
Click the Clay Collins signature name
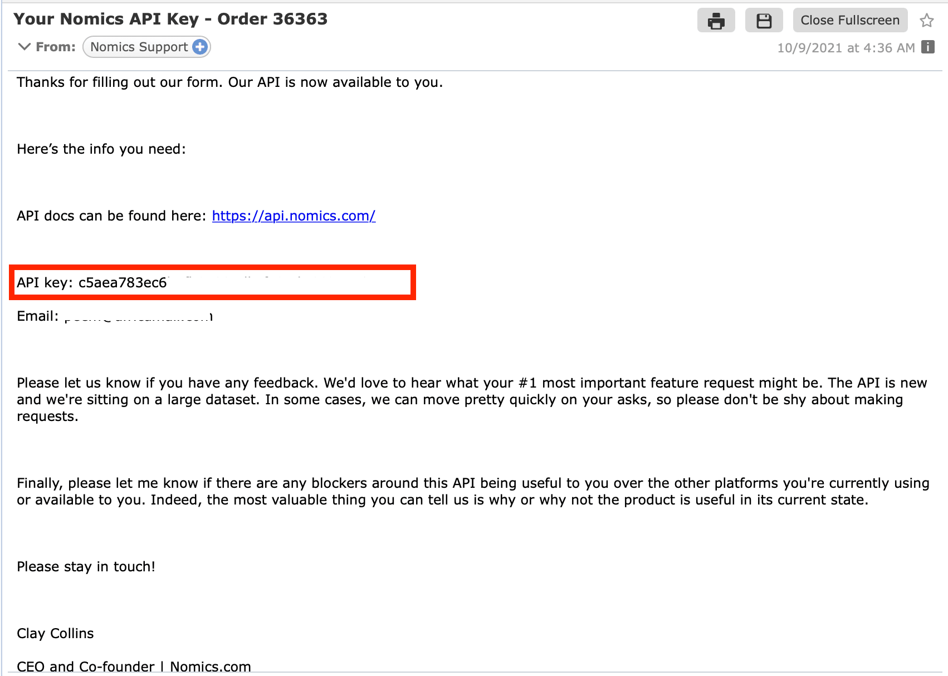[55, 633]
